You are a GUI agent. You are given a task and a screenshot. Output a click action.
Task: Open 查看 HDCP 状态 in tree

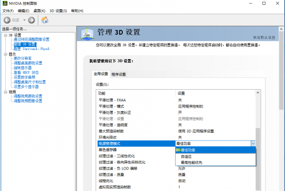point(26,72)
